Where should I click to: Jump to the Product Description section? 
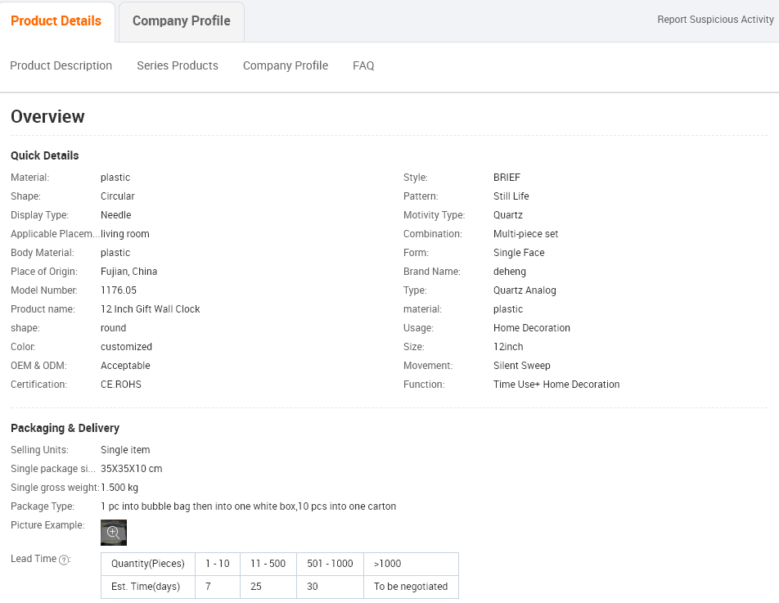(x=61, y=65)
